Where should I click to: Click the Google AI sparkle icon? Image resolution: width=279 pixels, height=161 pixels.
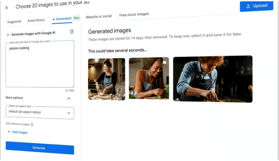coord(8,35)
